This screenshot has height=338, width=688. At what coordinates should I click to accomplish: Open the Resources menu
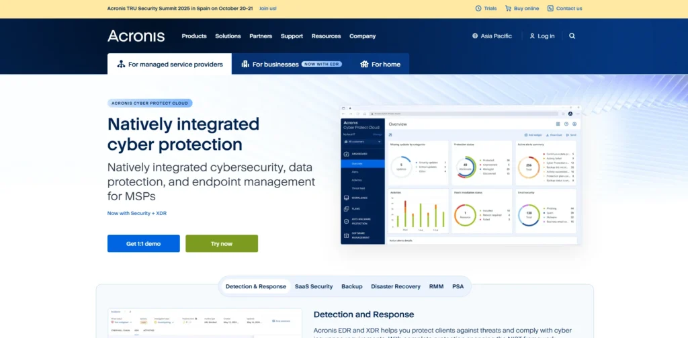pyautogui.click(x=326, y=36)
